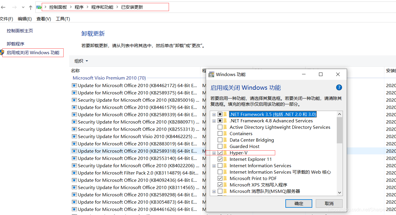Go back with the back arrow
Viewport: 396px width, 215px height.
point(3,7)
